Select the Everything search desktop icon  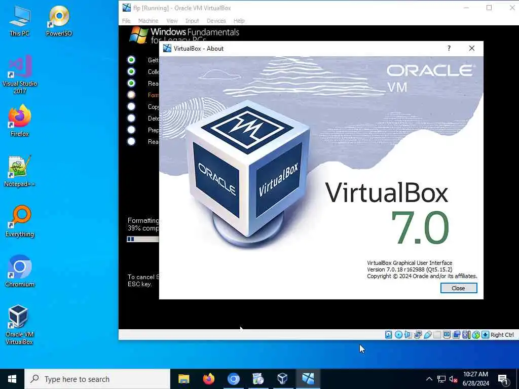point(20,221)
